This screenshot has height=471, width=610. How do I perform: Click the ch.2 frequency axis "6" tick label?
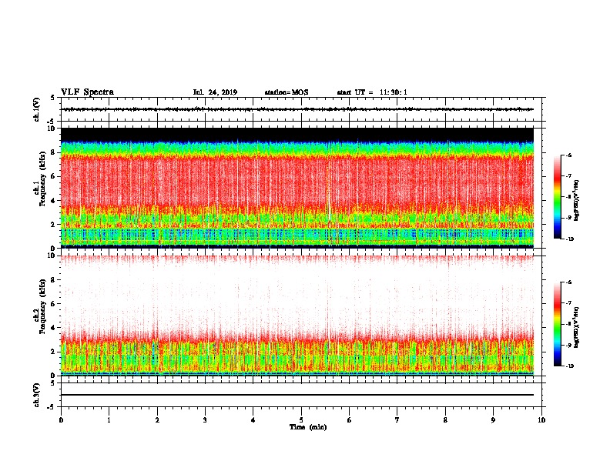point(54,304)
